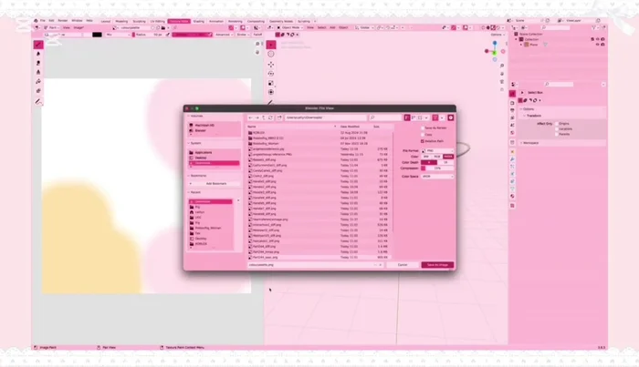Click the Cancel button in file dialog
This screenshot has width=639, height=367.
point(403,265)
